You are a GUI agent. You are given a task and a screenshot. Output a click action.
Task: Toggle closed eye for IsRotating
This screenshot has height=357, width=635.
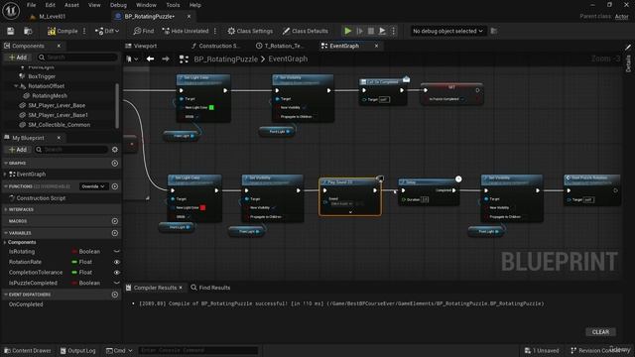(117, 251)
